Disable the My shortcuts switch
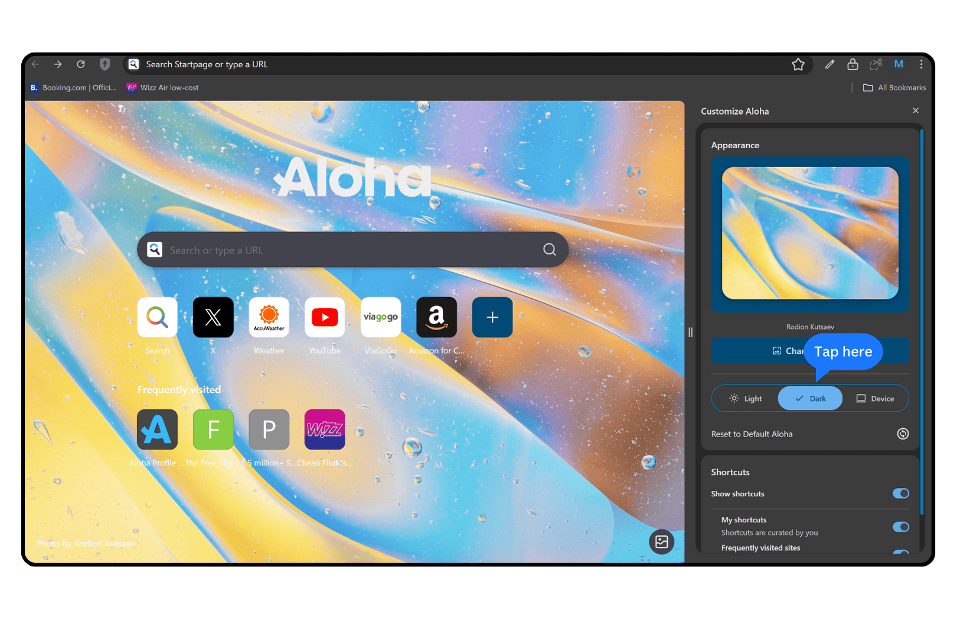Viewport: 957px width, 619px height. (x=900, y=527)
